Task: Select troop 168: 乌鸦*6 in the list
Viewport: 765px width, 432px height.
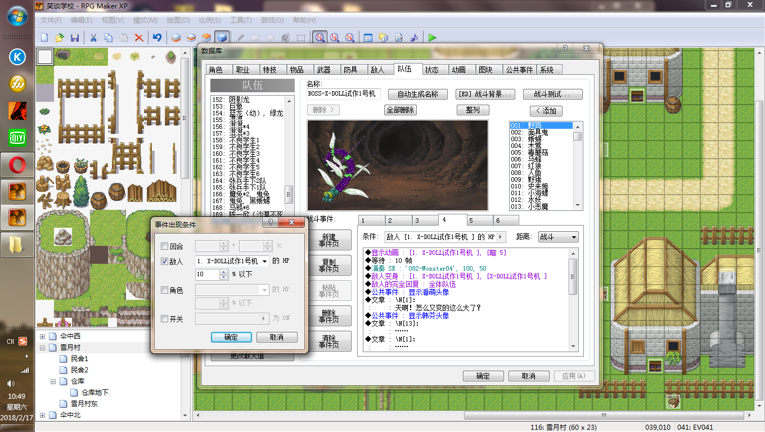Action: click(247, 208)
